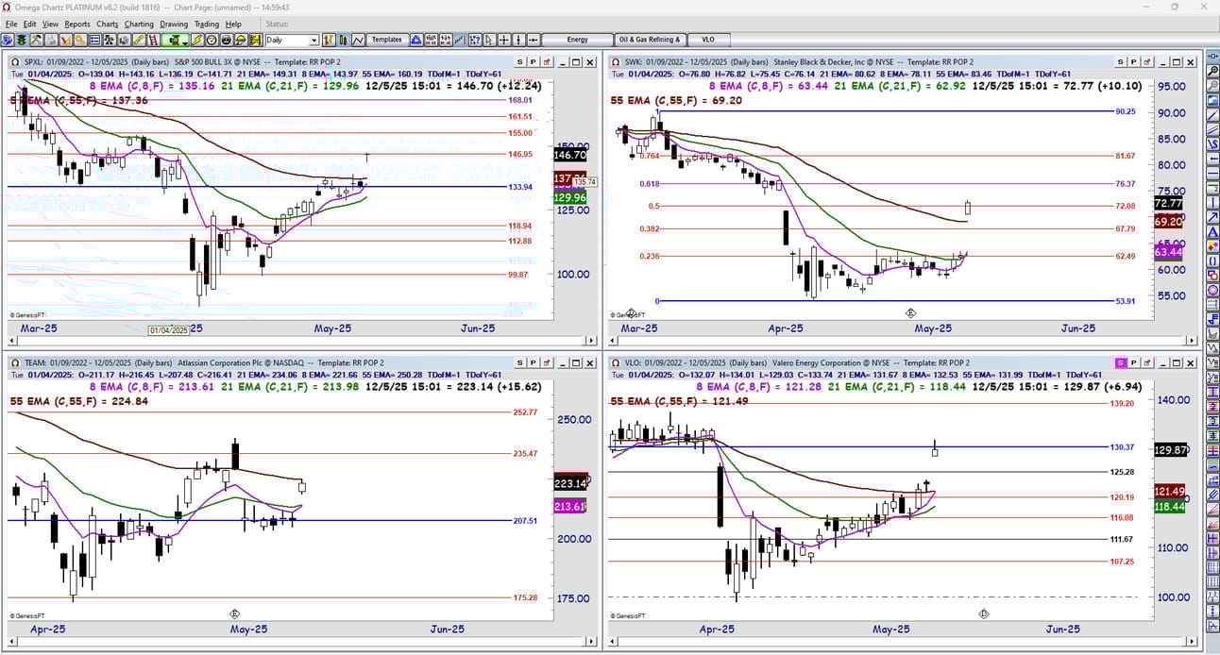1220x655 pixels.
Task: Open the Trading menu
Action: tap(206, 24)
